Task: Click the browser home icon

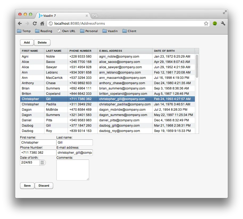Action: [x=43, y=23]
